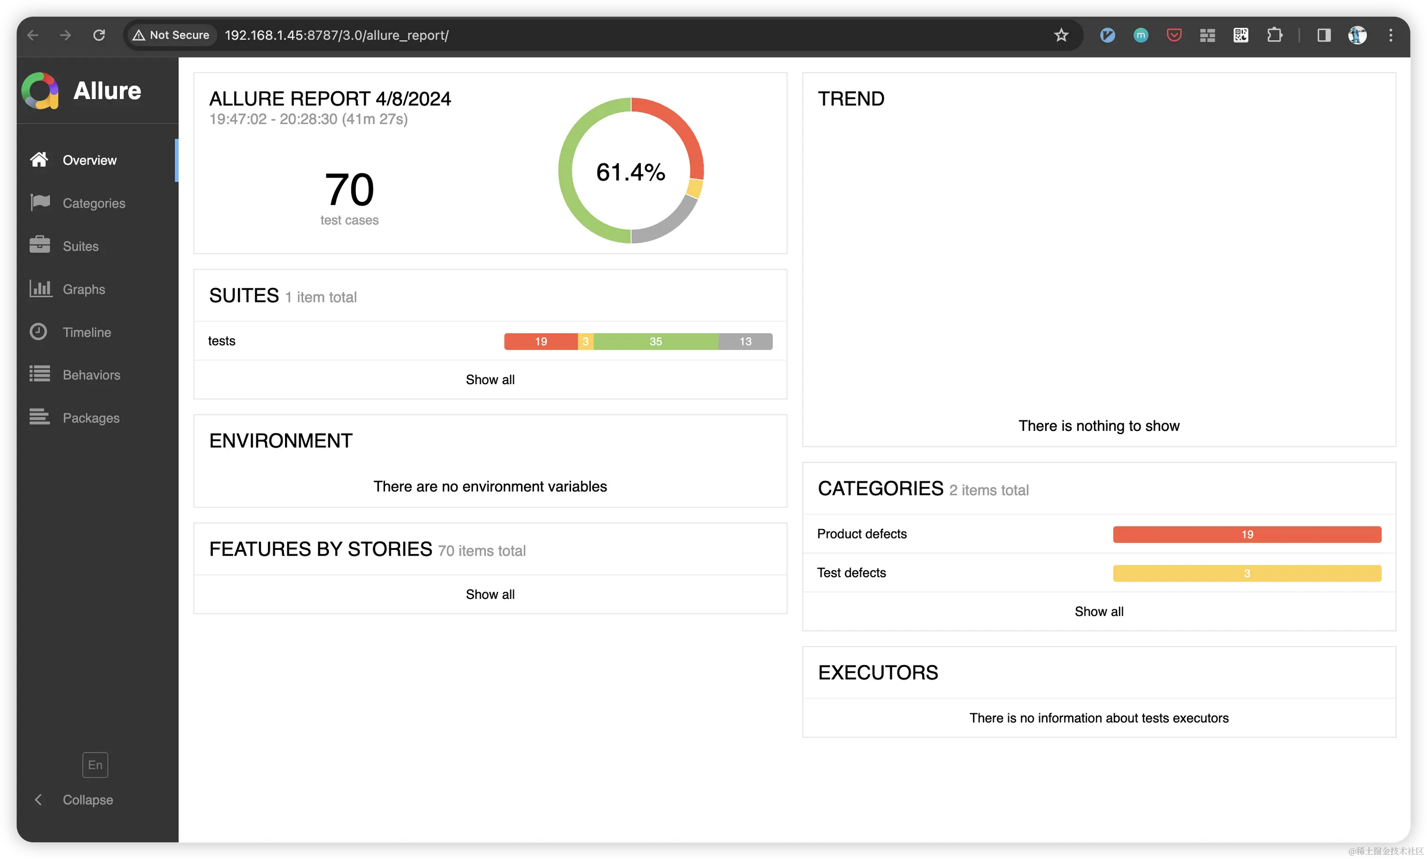Show all in the Categories widget
This screenshot has height=859, width=1427.
pyautogui.click(x=1098, y=611)
